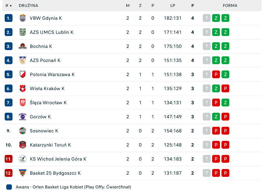Click the Bochnia K team logo
The height and width of the screenshot is (195, 264).
tap(22, 46)
